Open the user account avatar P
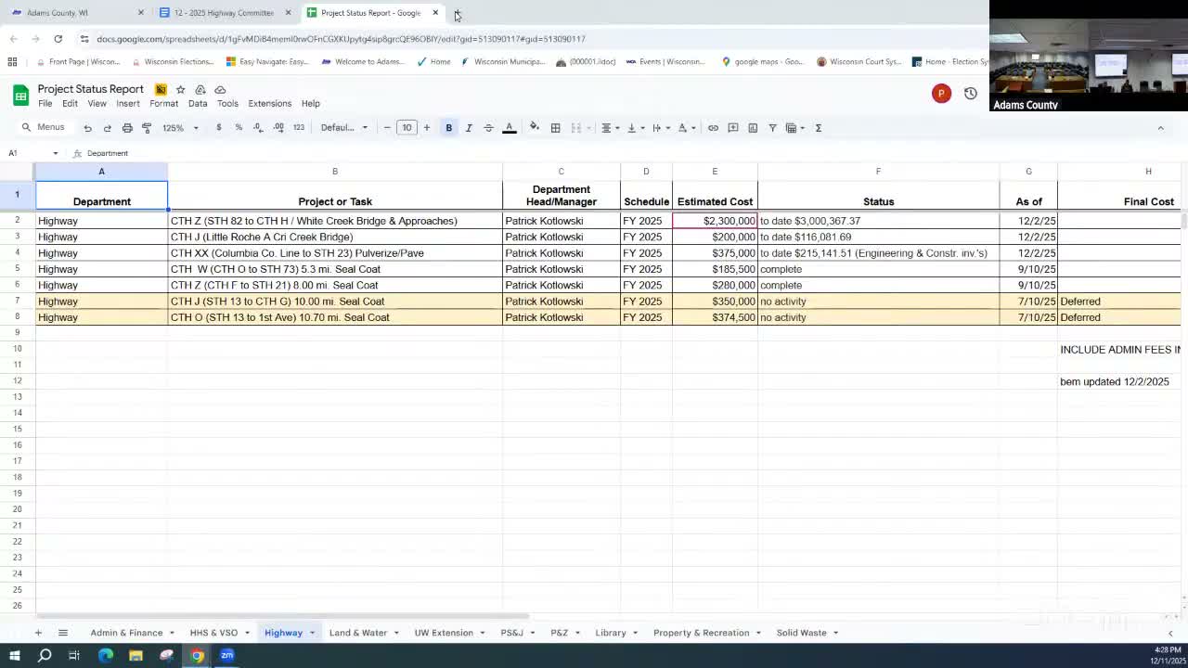This screenshot has height=668, width=1188. (x=941, y=94)
